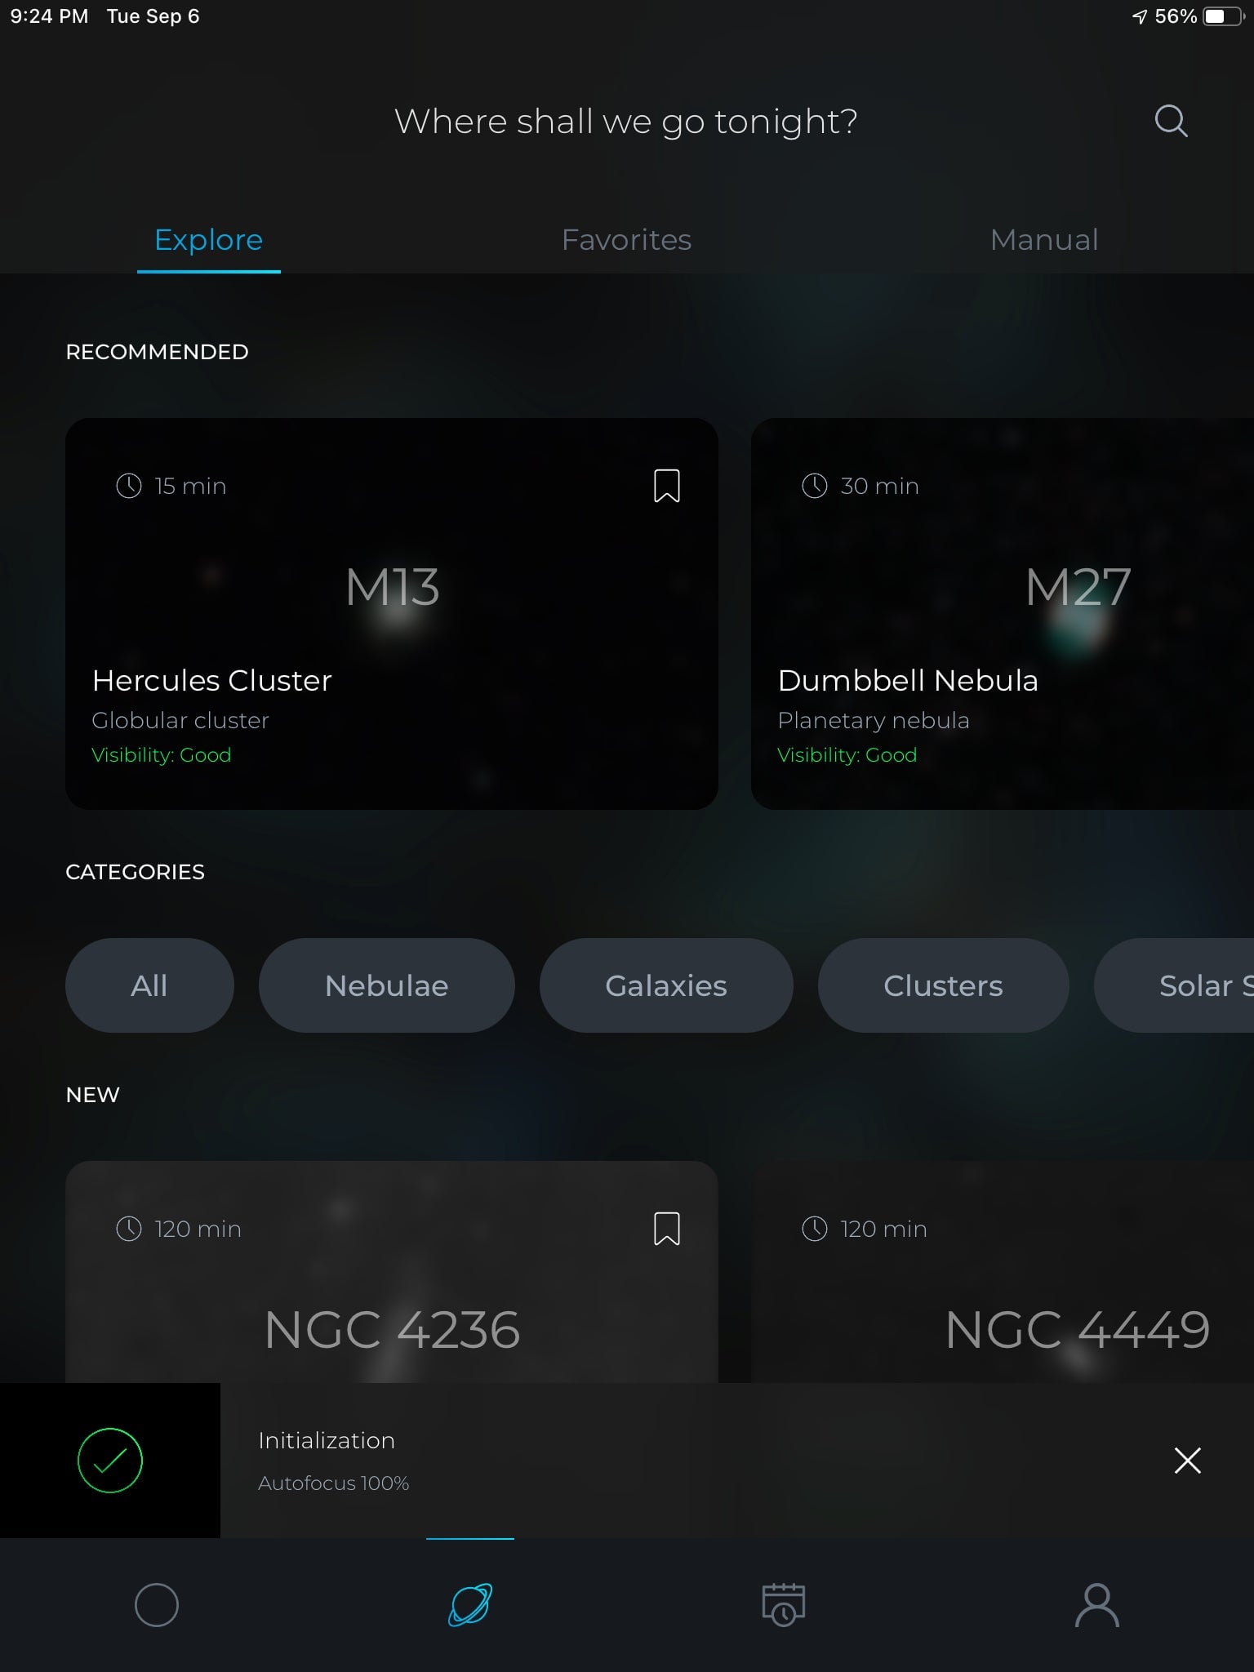1254x1672 pixels.
Task: Open the M27 Dumbbell Nebula card
Action: click(1003, 614)
